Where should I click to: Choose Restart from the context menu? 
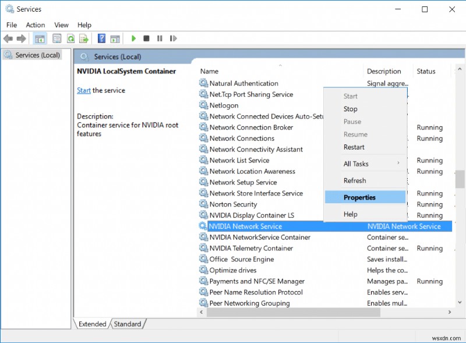pos(354,147)
